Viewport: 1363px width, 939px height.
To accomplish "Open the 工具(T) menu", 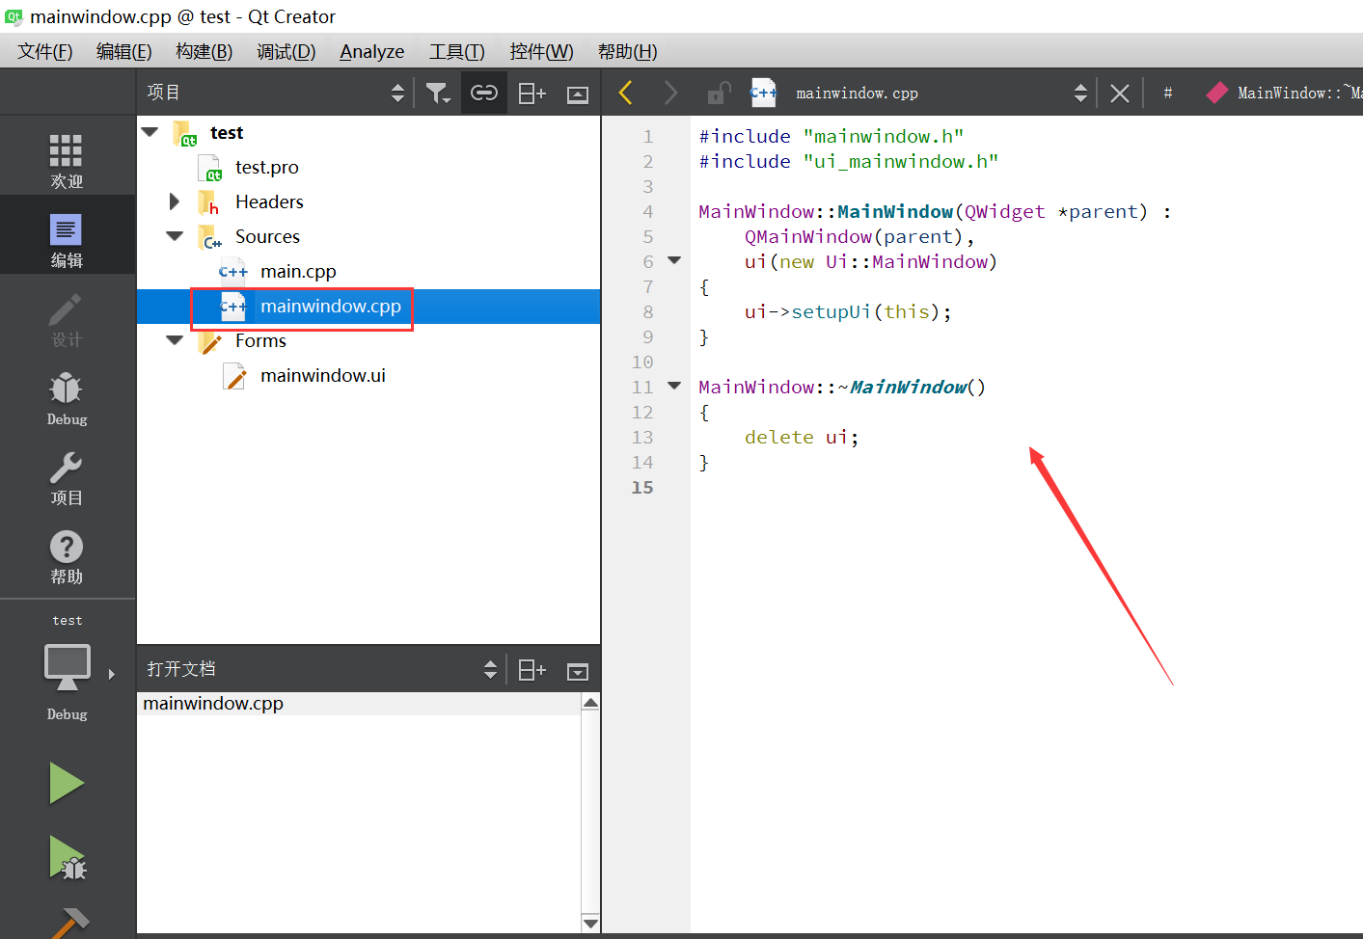I will (x=457, y=51).
